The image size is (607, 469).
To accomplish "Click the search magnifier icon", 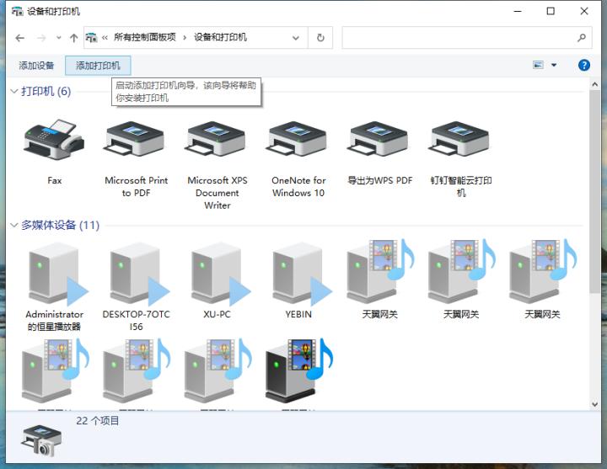I will coord(582,38).
